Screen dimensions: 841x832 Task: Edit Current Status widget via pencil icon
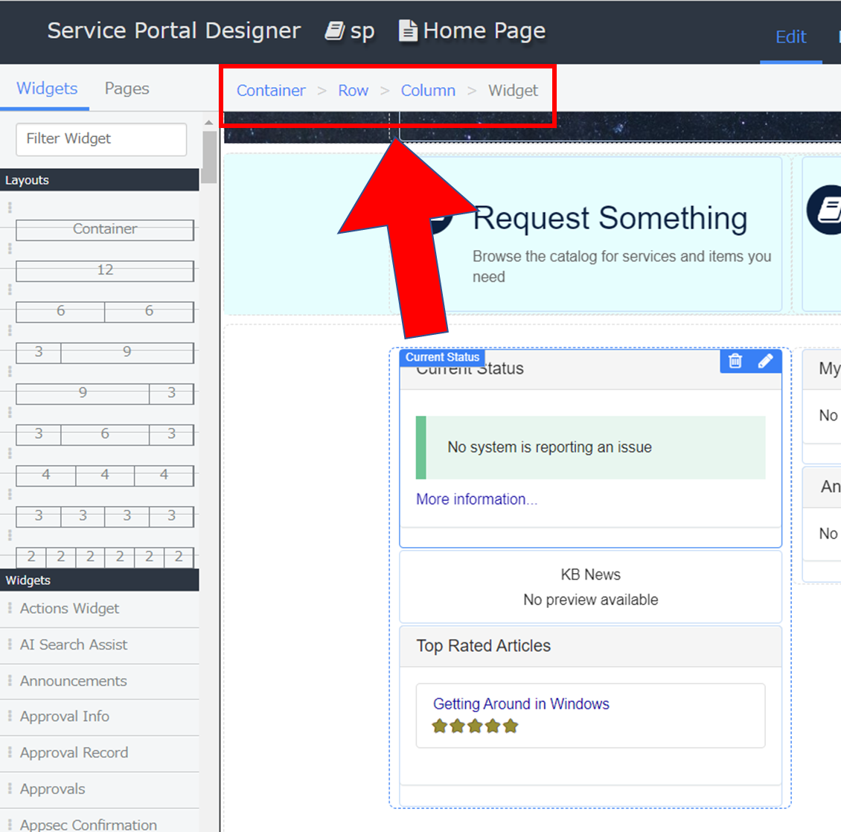point(766,360)
